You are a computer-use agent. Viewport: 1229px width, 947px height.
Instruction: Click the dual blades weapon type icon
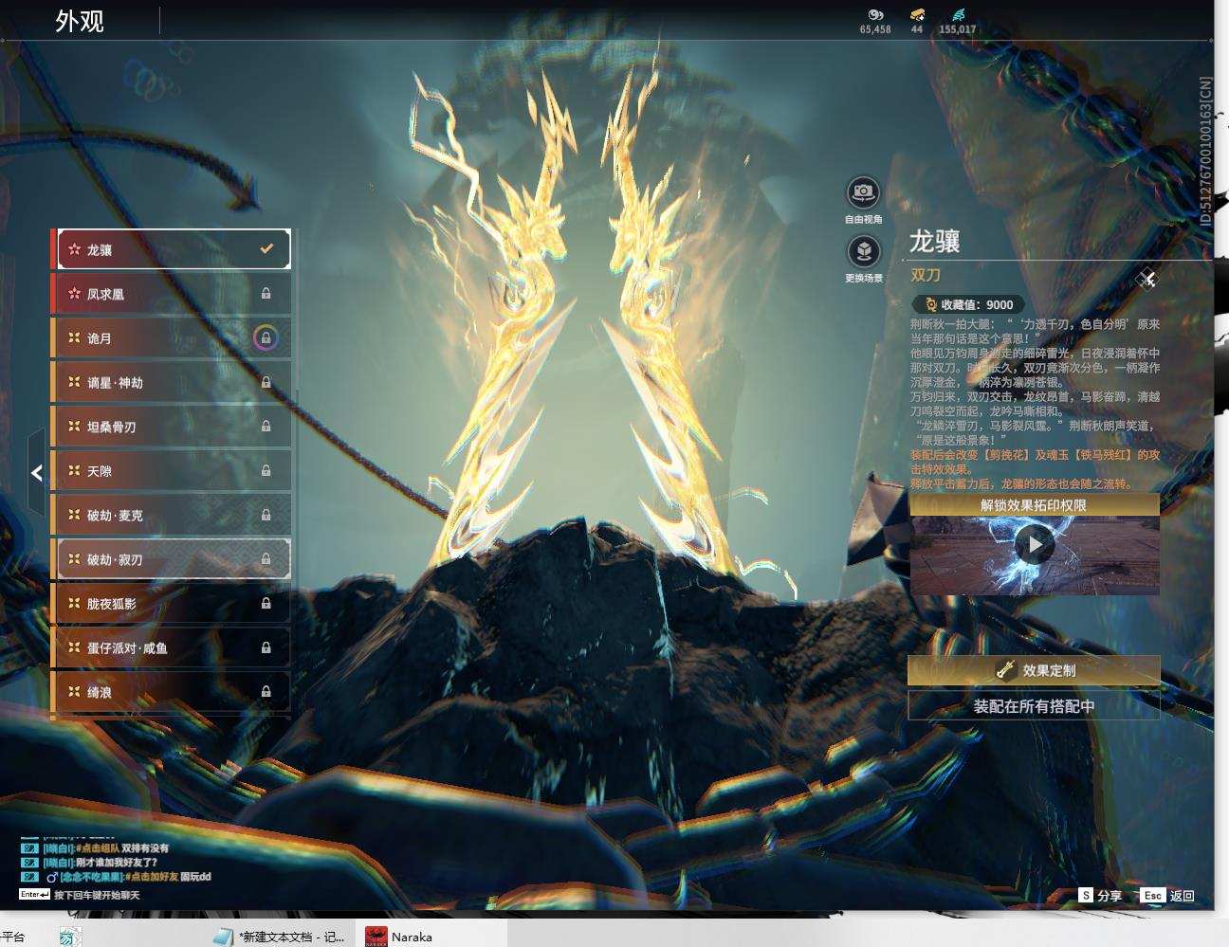[1146, 278]
